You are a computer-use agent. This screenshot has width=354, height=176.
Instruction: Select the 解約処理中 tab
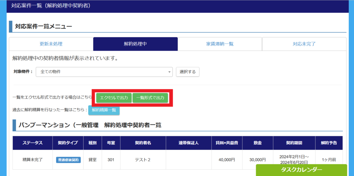pyautogui.click(x=135, y=44)
